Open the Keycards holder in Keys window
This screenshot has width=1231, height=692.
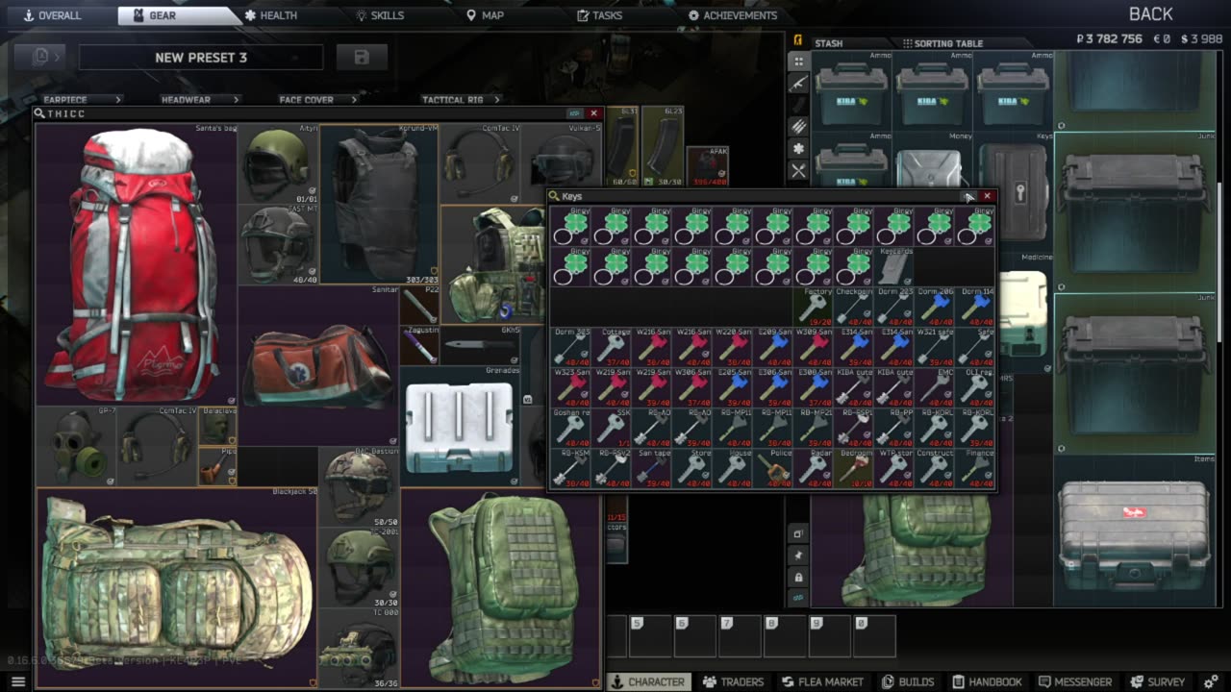pos(893,266)
